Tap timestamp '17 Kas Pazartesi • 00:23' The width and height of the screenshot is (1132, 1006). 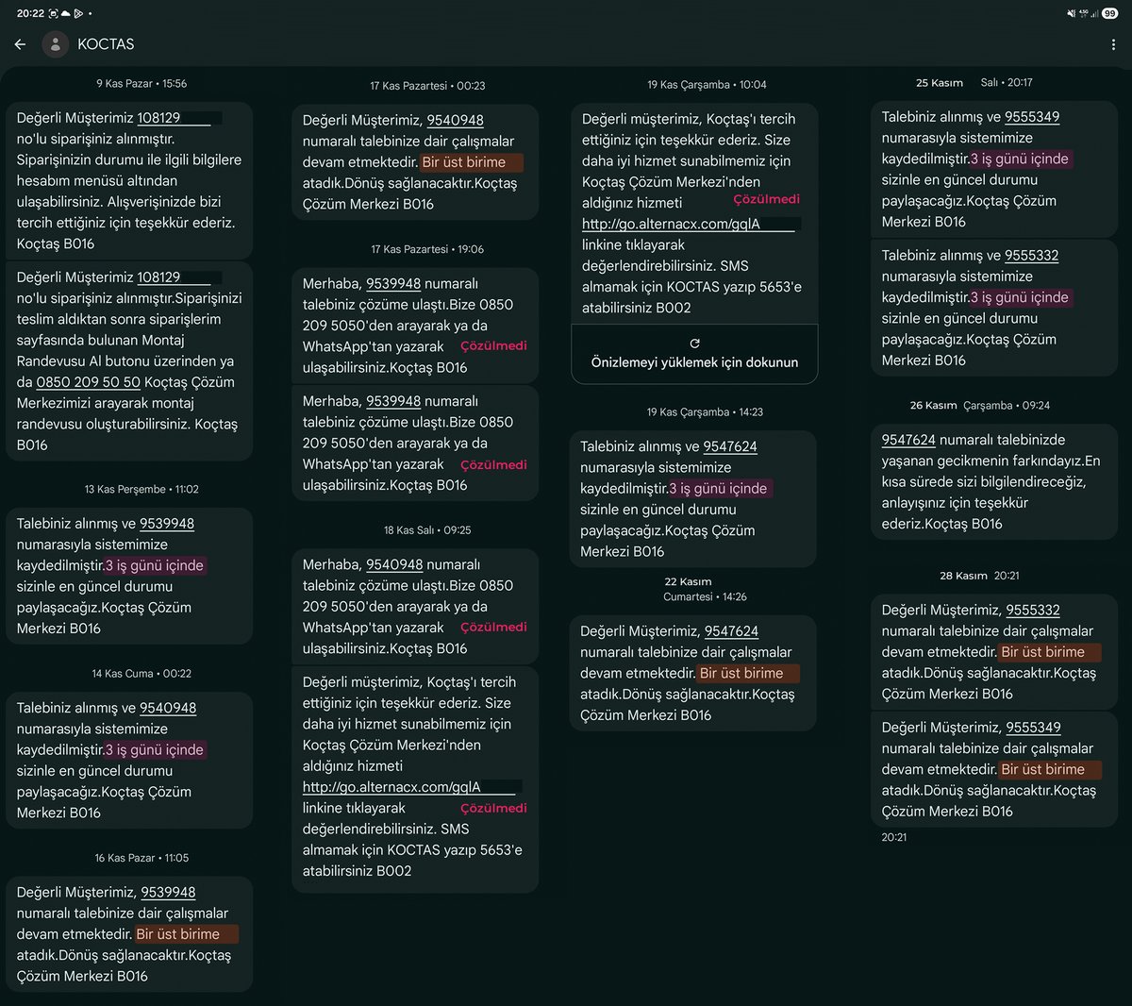pyautogui.click(x=427, y=86)
